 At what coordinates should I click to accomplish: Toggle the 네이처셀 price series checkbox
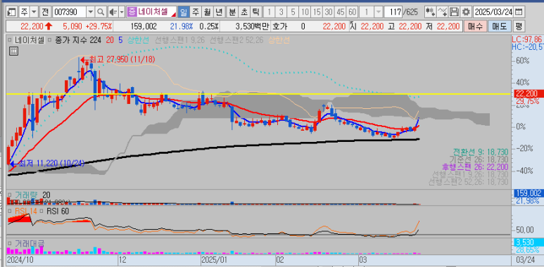pyautogui.click(x=11, y=40)
